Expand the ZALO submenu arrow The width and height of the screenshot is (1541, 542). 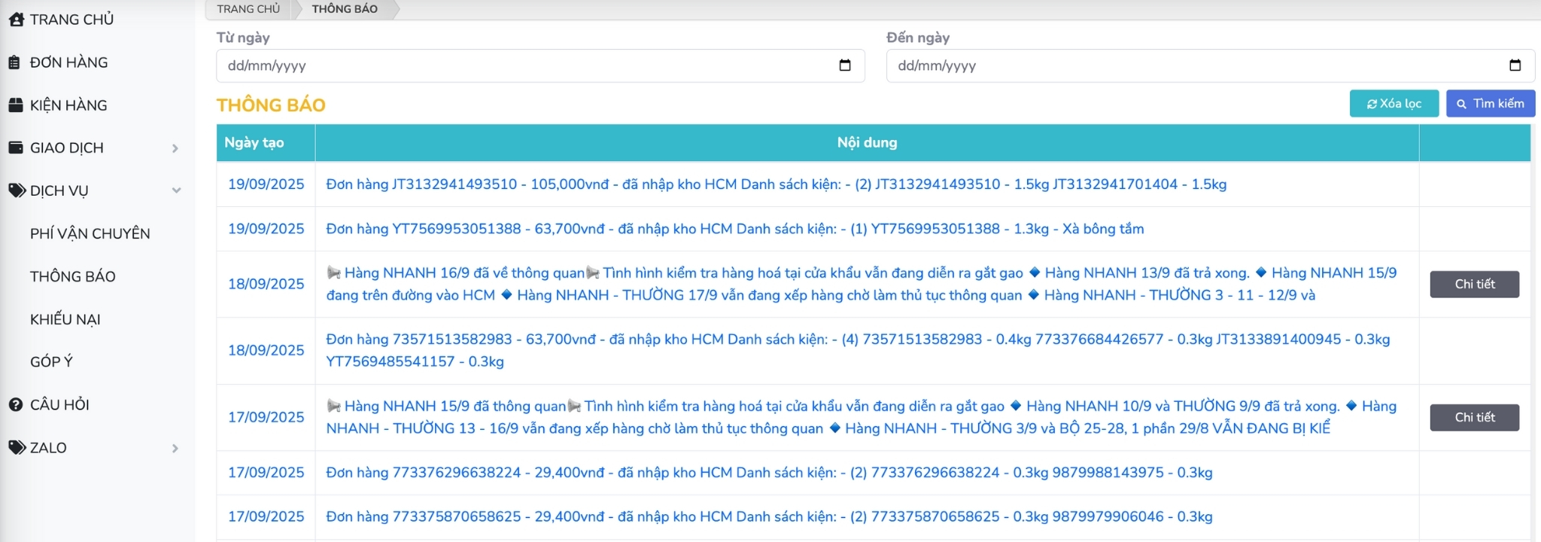[175, 449]
